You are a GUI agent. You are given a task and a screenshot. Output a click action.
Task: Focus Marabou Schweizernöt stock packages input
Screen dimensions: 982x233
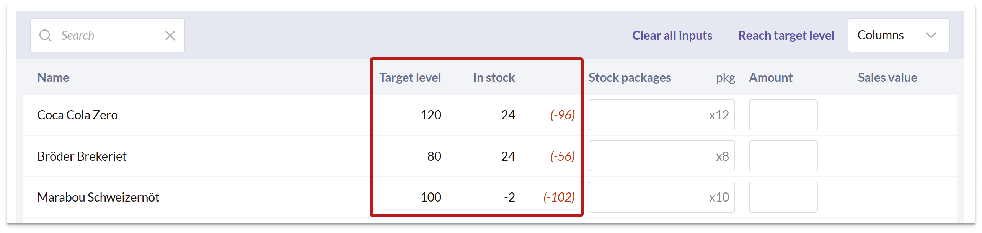point(651,197)
